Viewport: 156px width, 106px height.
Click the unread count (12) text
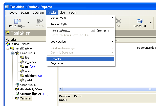click(46, 94)
